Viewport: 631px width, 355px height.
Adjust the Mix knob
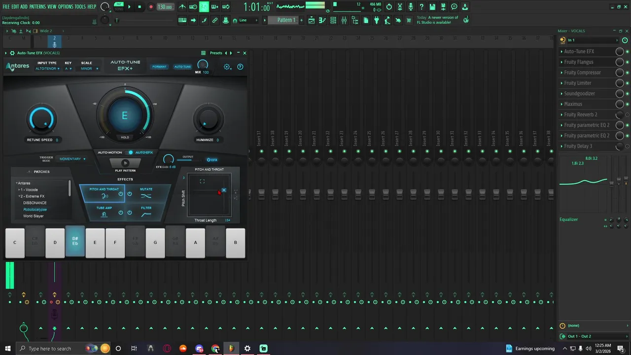[x=203, y=65]
